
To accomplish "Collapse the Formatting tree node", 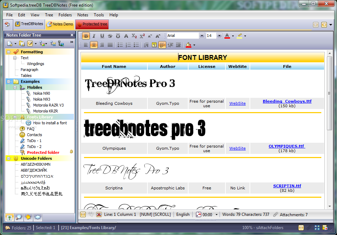I will tap(9, 52).
